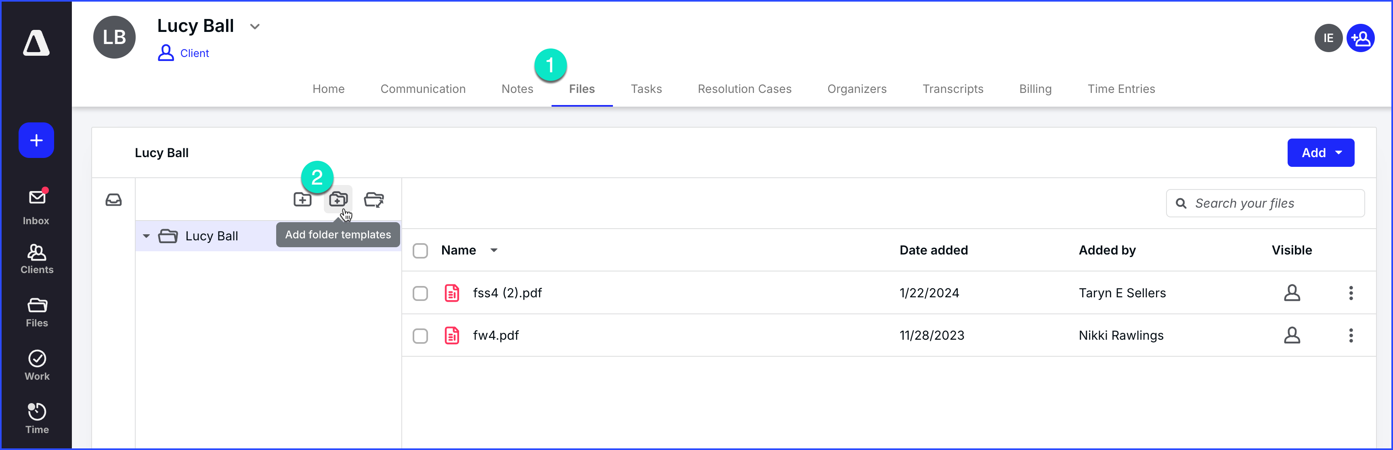Go to Work in the sidebar
The height and width of the screenshot is (450, 1393).
36,365
